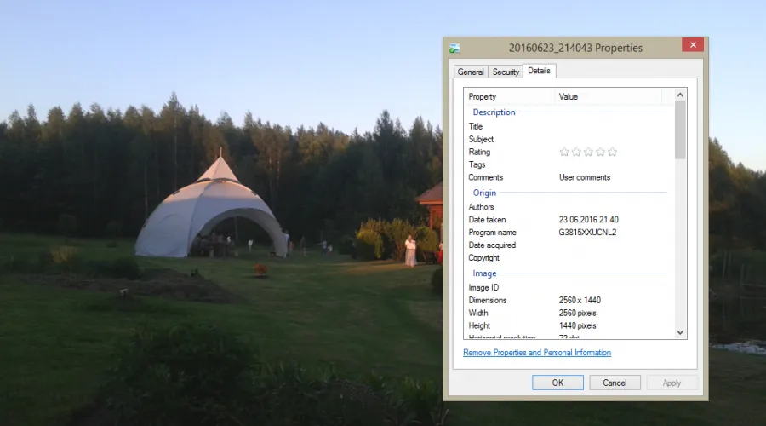Viewport: 766px width, 426px height.
Task: Click the Comments property label
Action: tap(486, 177)
